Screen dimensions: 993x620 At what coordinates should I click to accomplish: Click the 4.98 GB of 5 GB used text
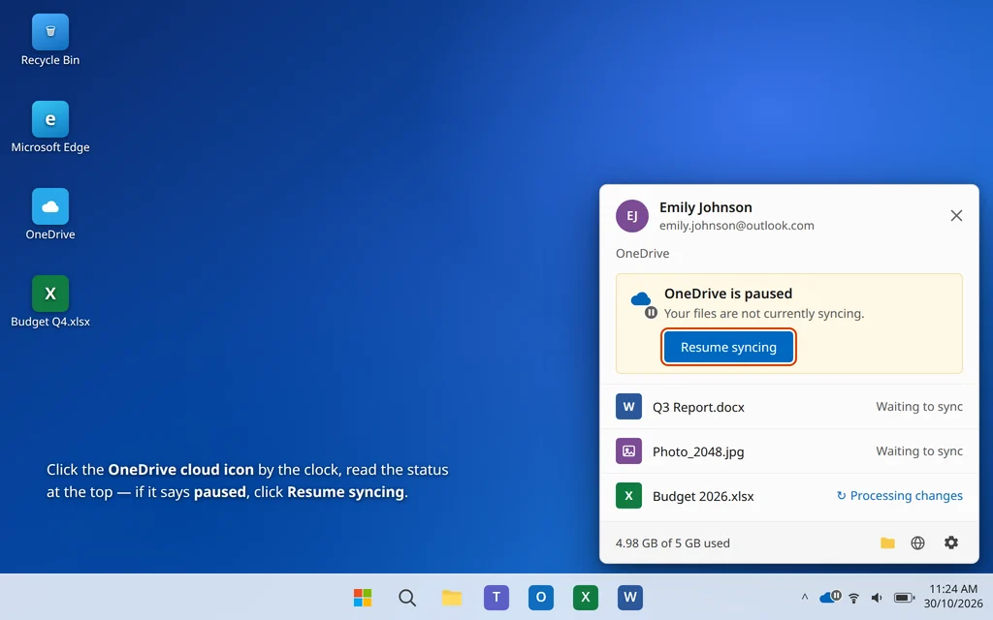click(673, 542)
